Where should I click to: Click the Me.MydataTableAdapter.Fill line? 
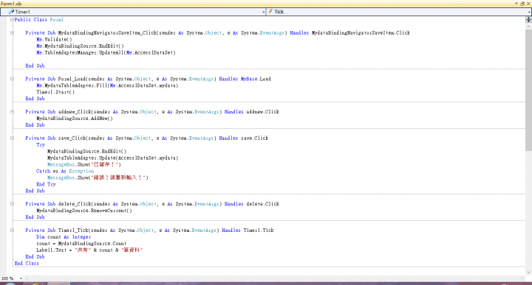(107, 85)
